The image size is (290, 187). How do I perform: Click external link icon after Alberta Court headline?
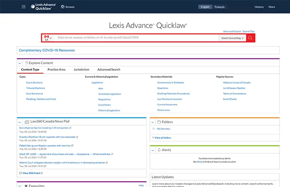point(107,163)
